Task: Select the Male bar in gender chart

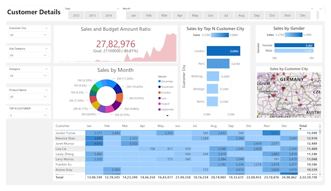Action: (294, 51)
